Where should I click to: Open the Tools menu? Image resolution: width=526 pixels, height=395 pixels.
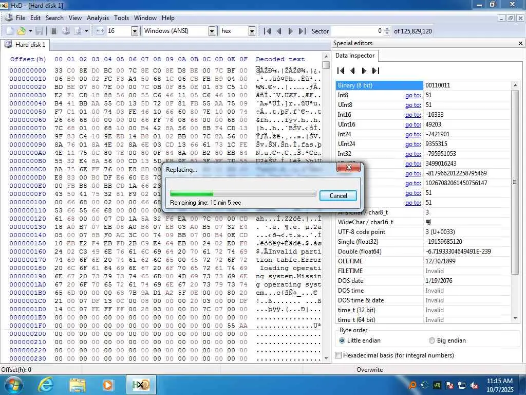tap(121, 18)
